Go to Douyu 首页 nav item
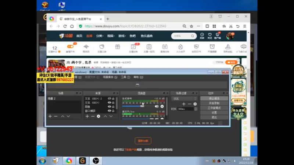Image resolution: width=294 pixels, height=165 pixels. click(x=79, y=36)
